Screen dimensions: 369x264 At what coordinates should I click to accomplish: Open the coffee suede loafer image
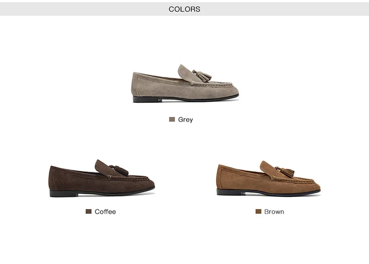tap(101, 178)
